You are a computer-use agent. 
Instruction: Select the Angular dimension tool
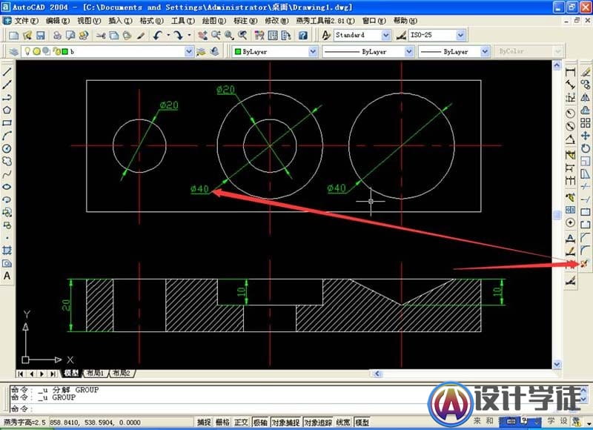click(570, 139)
